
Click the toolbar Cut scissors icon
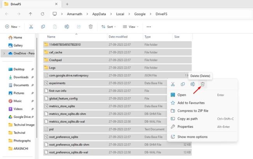(31, 26)
